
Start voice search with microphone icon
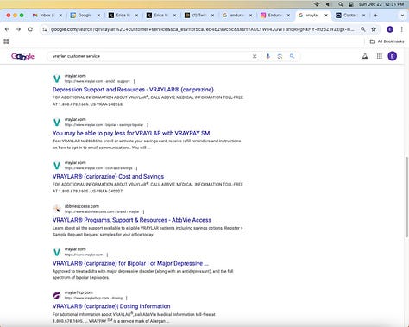(268, 56)
